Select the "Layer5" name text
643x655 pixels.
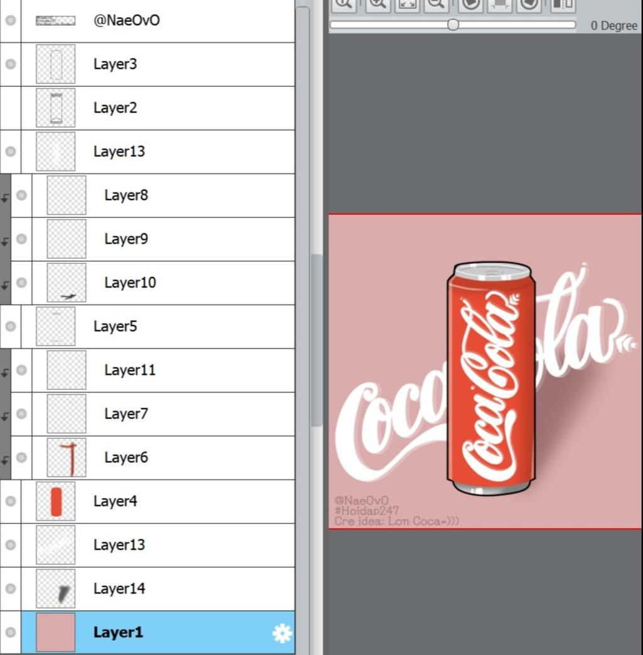[115, 327]
